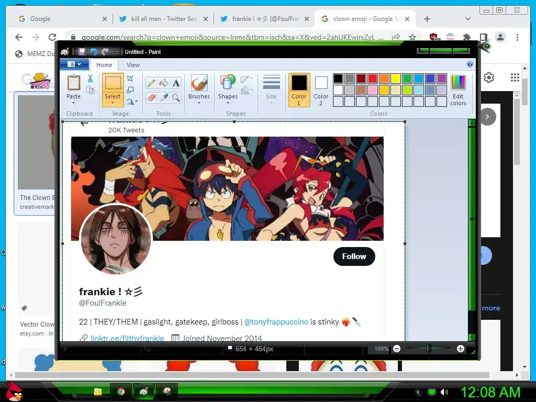Pick the green color swatch in palette
Viewport: 536px width, 402px height.
click(x=407, y=79)
